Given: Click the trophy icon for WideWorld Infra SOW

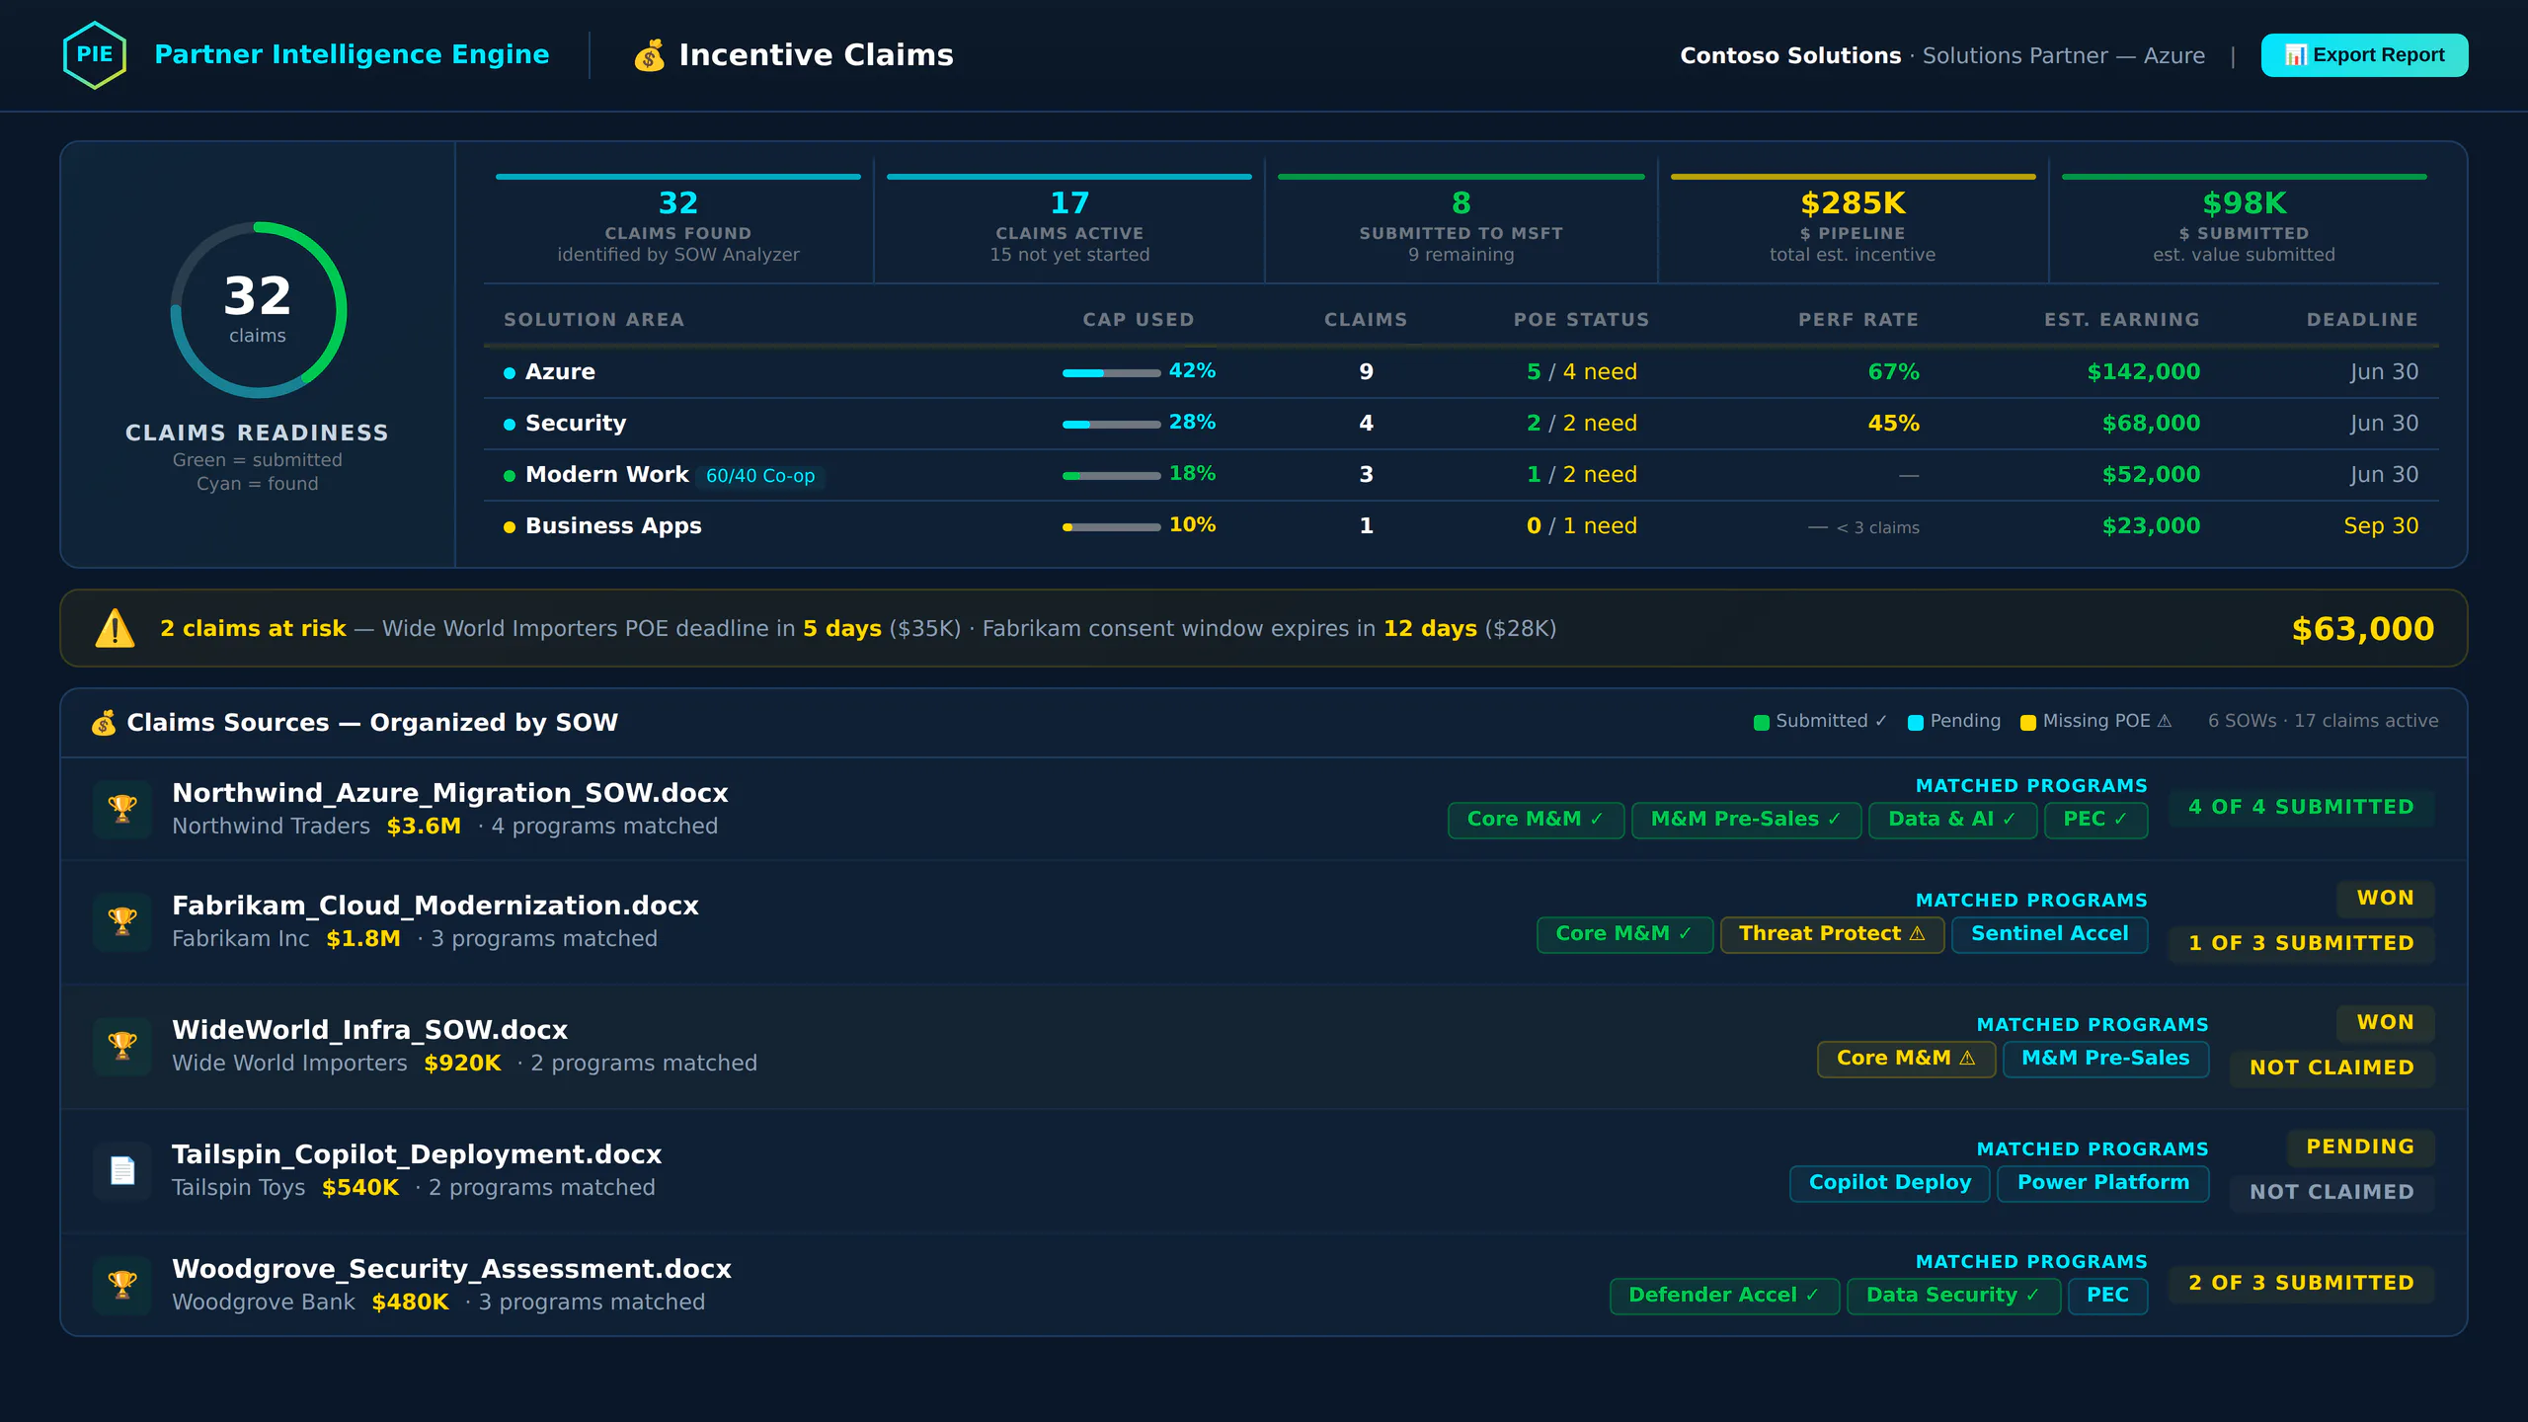Looking at the screenshot, I should click(x=122, y=1046).
